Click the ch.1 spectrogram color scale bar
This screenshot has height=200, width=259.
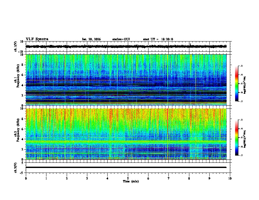[x=237, y=84]
